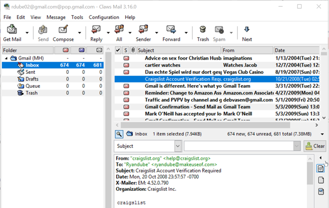Collapse the Gmail (MH) folder tree
The height and width of the screenshot is (208, 329).
(x=6, y=58)
